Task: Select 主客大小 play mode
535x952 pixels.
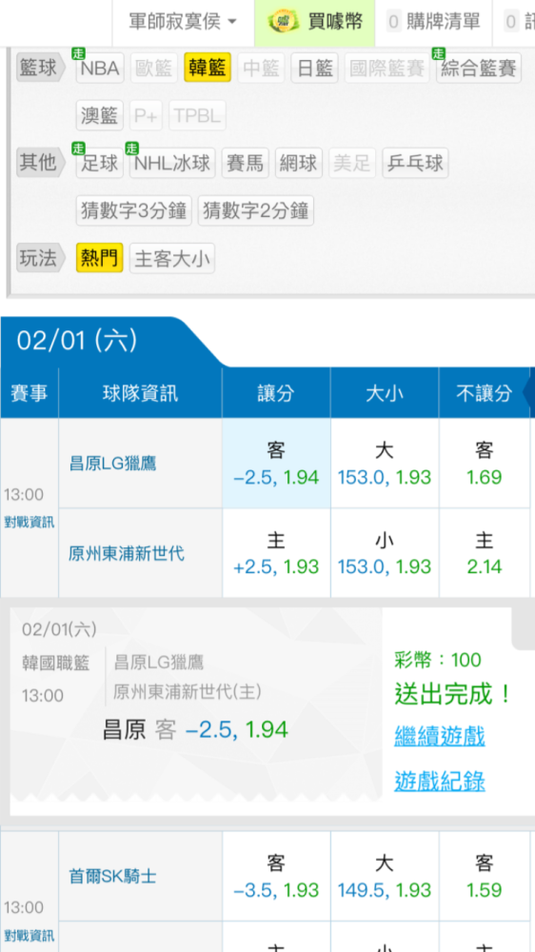Action: (x=172, y=259)
